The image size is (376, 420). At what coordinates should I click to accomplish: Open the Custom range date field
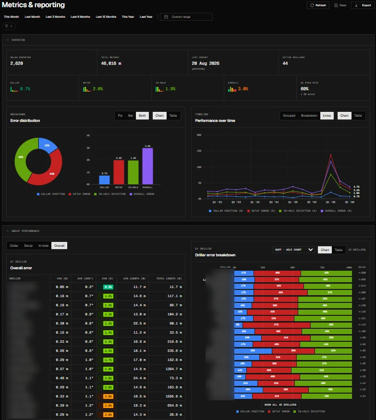click(x=186, y=17)
